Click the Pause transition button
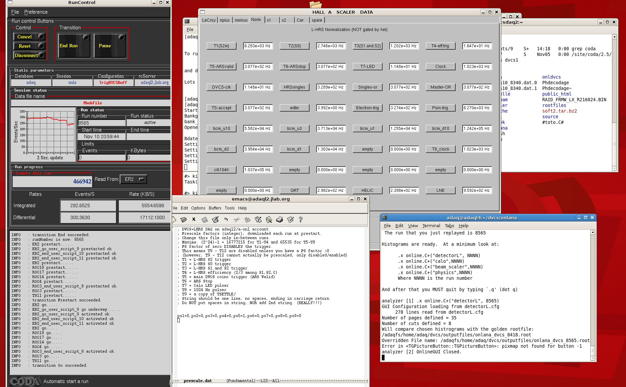Viewport: 626px width, 387px height. [x=110, y=46]
